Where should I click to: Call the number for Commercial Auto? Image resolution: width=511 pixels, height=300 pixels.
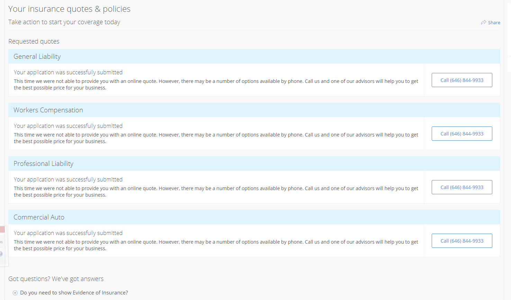tap(462, 241)
